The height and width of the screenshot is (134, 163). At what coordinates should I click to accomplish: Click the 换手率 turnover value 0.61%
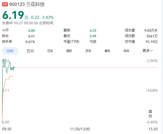(30, 42)
